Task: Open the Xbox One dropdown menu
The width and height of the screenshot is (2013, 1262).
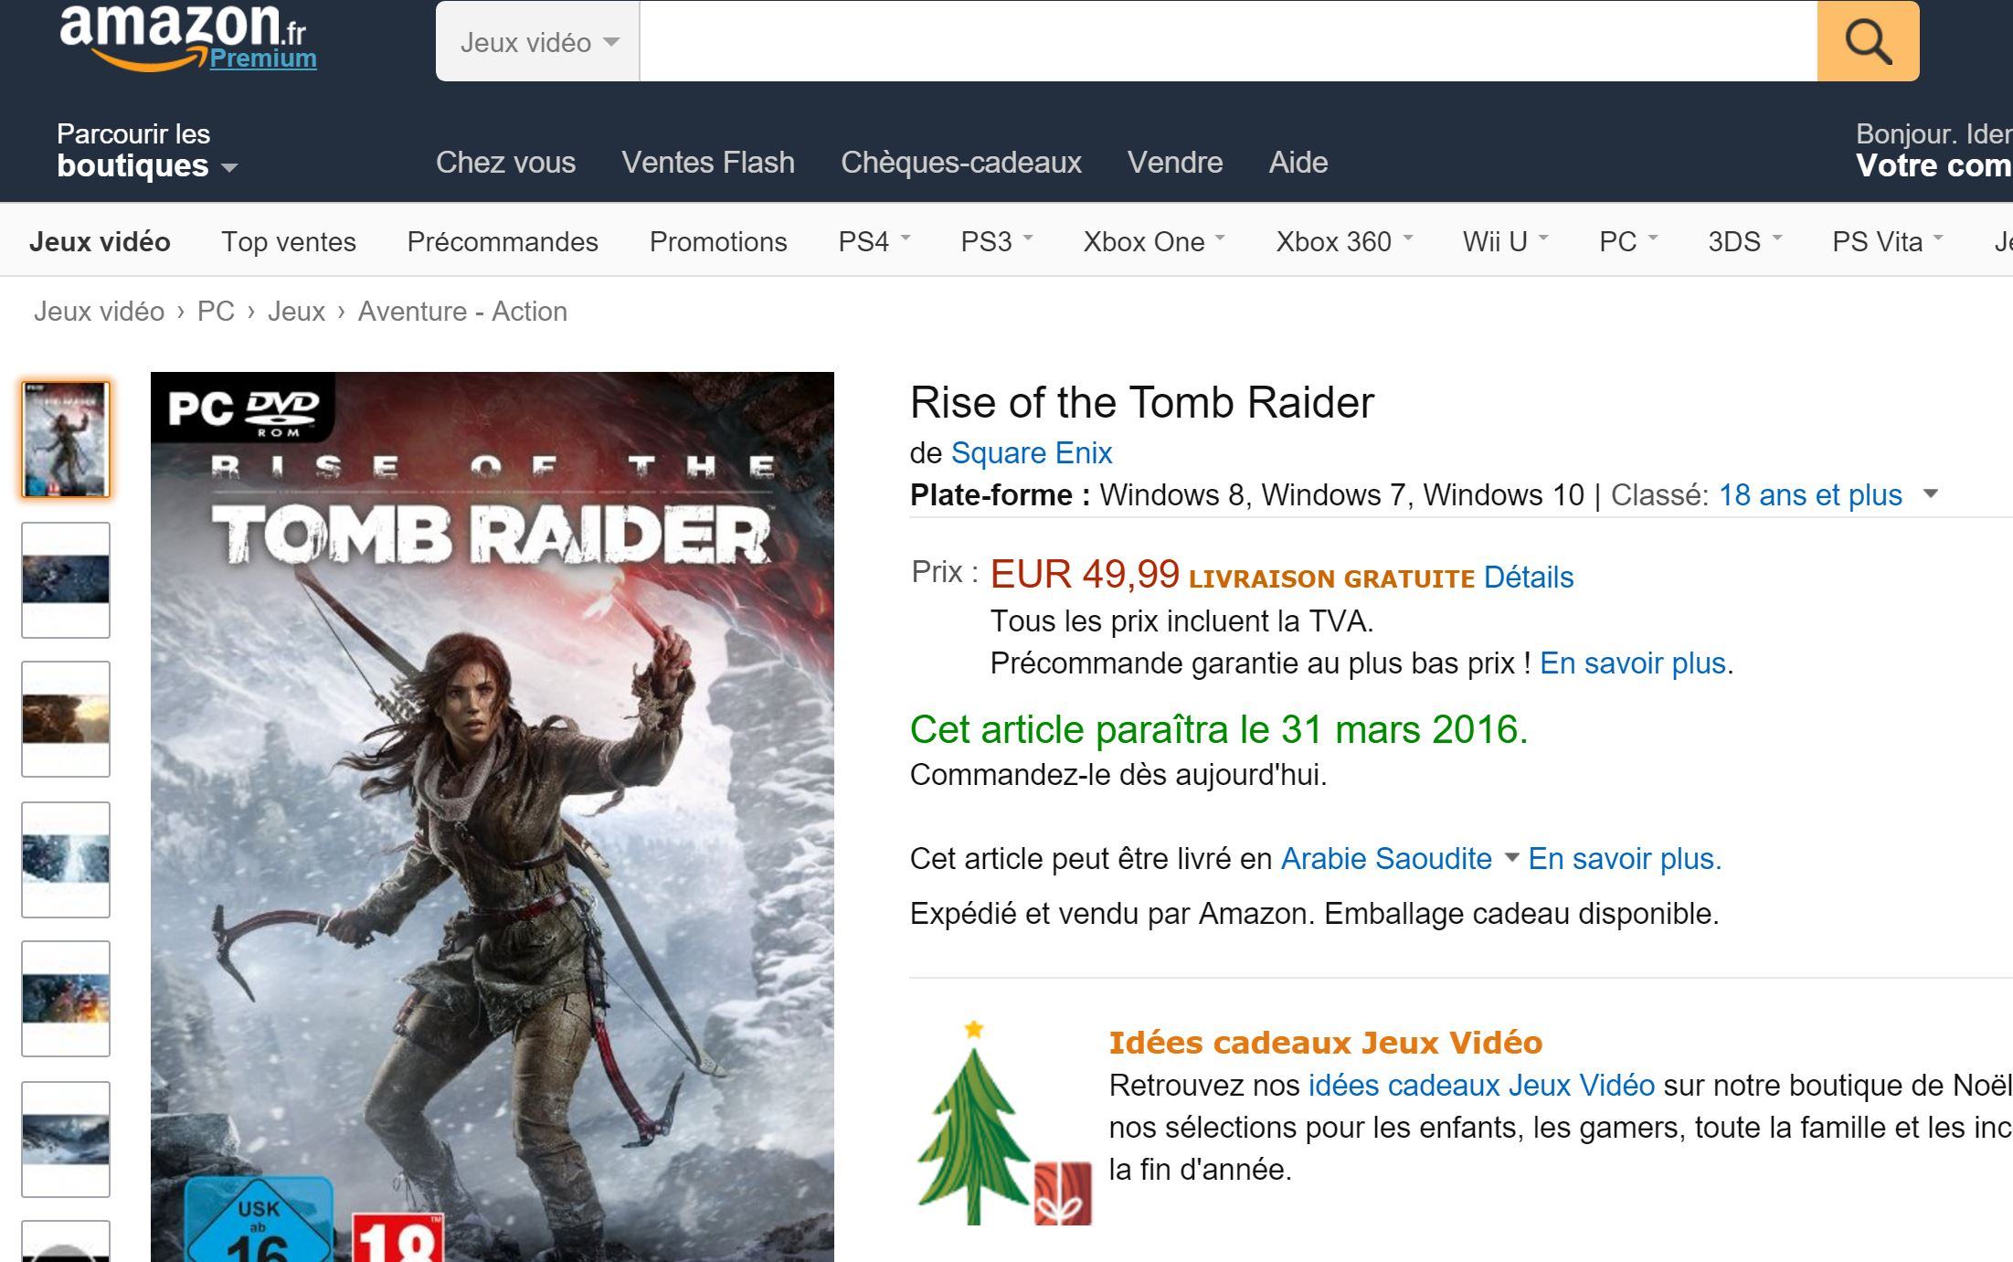Action: point(1154,241)
